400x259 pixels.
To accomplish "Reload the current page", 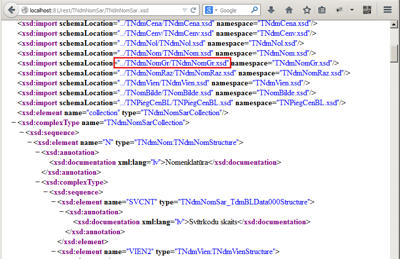I will click(x=194, y=10).
